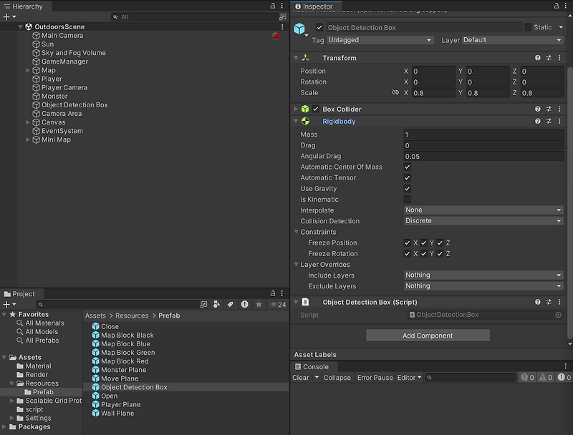Open the Resources breadcrumb link
The image size is (573, 435).
coord(132,316)
